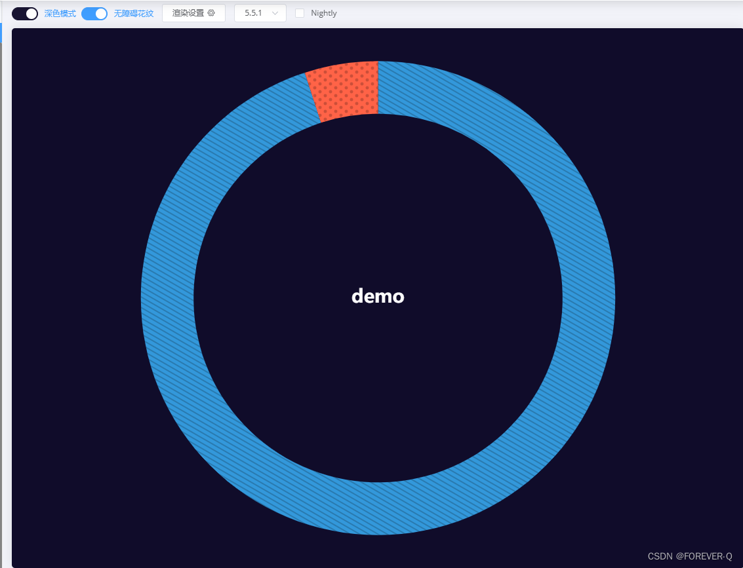Click the dark mode toggle knob
The image size is (743, 568).
[30, 13]
